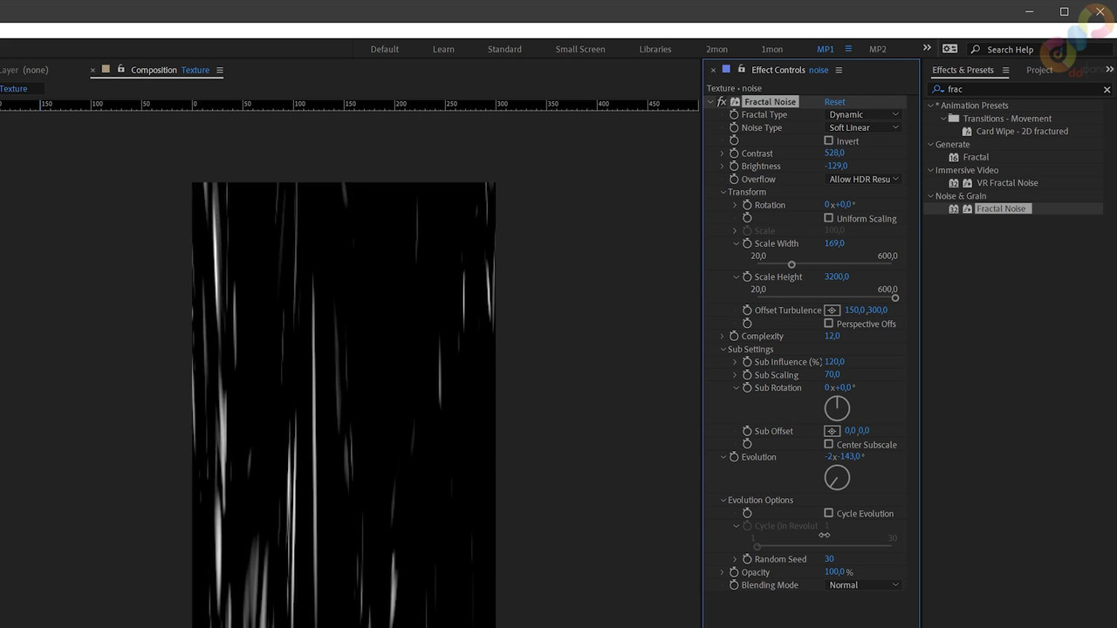The image size is (1117, 628).
Task: Click the Fractal Type stopwatch icon
Action: 734,115
